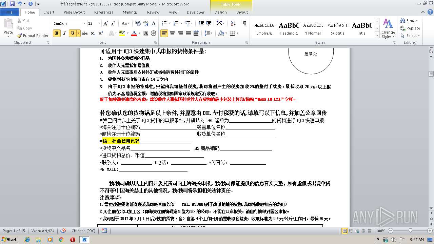Click the Decrease Indent icon
The width and height of the screenshot is (434, 244).
coord(201,23)
